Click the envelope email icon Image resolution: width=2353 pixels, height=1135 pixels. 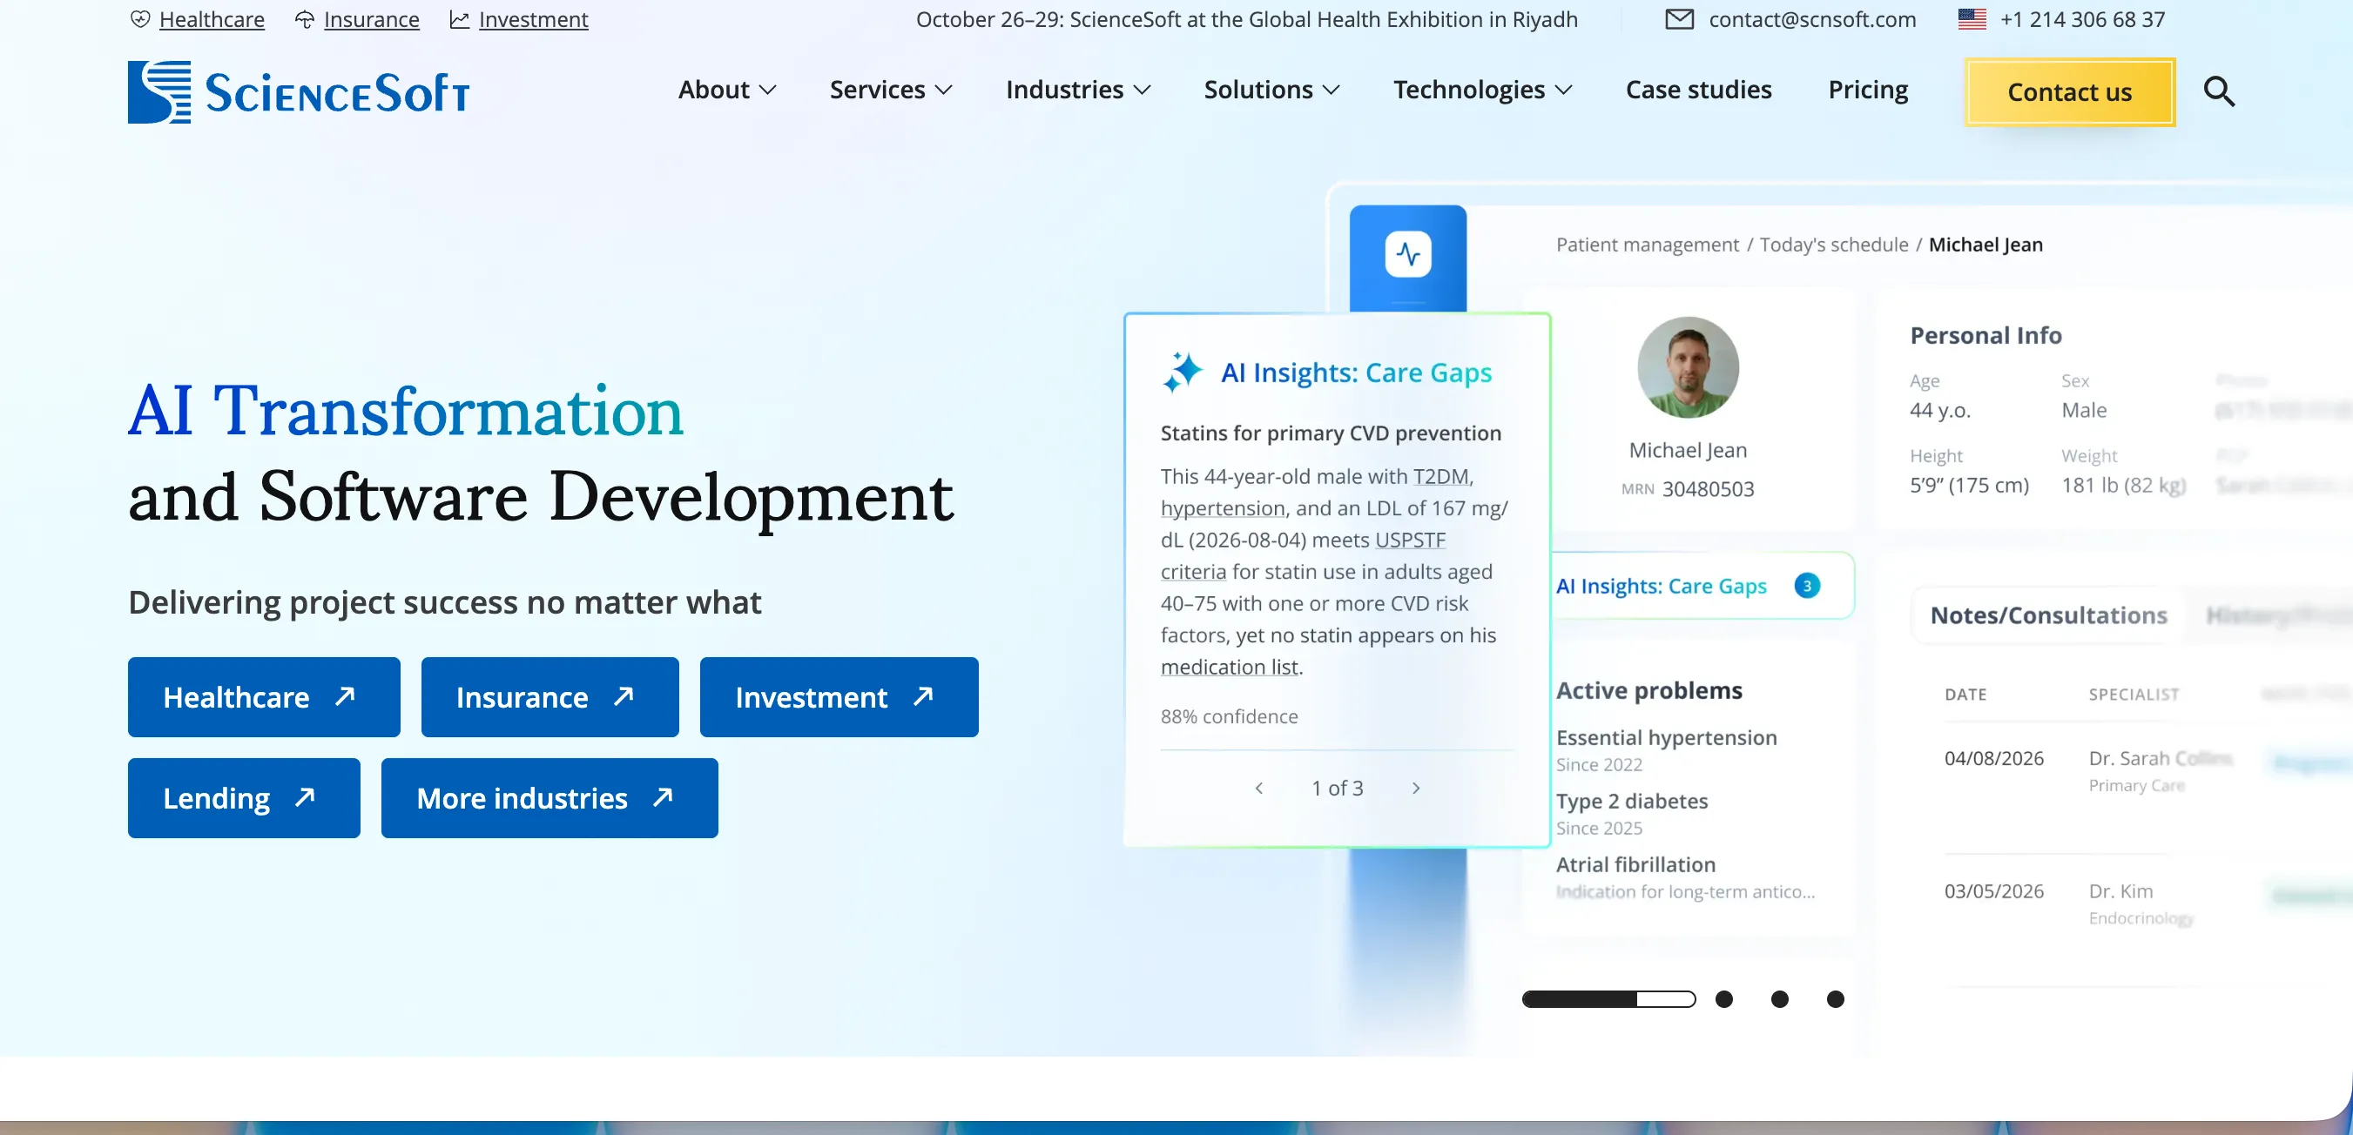point(1679,19)
